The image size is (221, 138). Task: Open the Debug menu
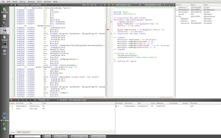click(x=22, y=2)
